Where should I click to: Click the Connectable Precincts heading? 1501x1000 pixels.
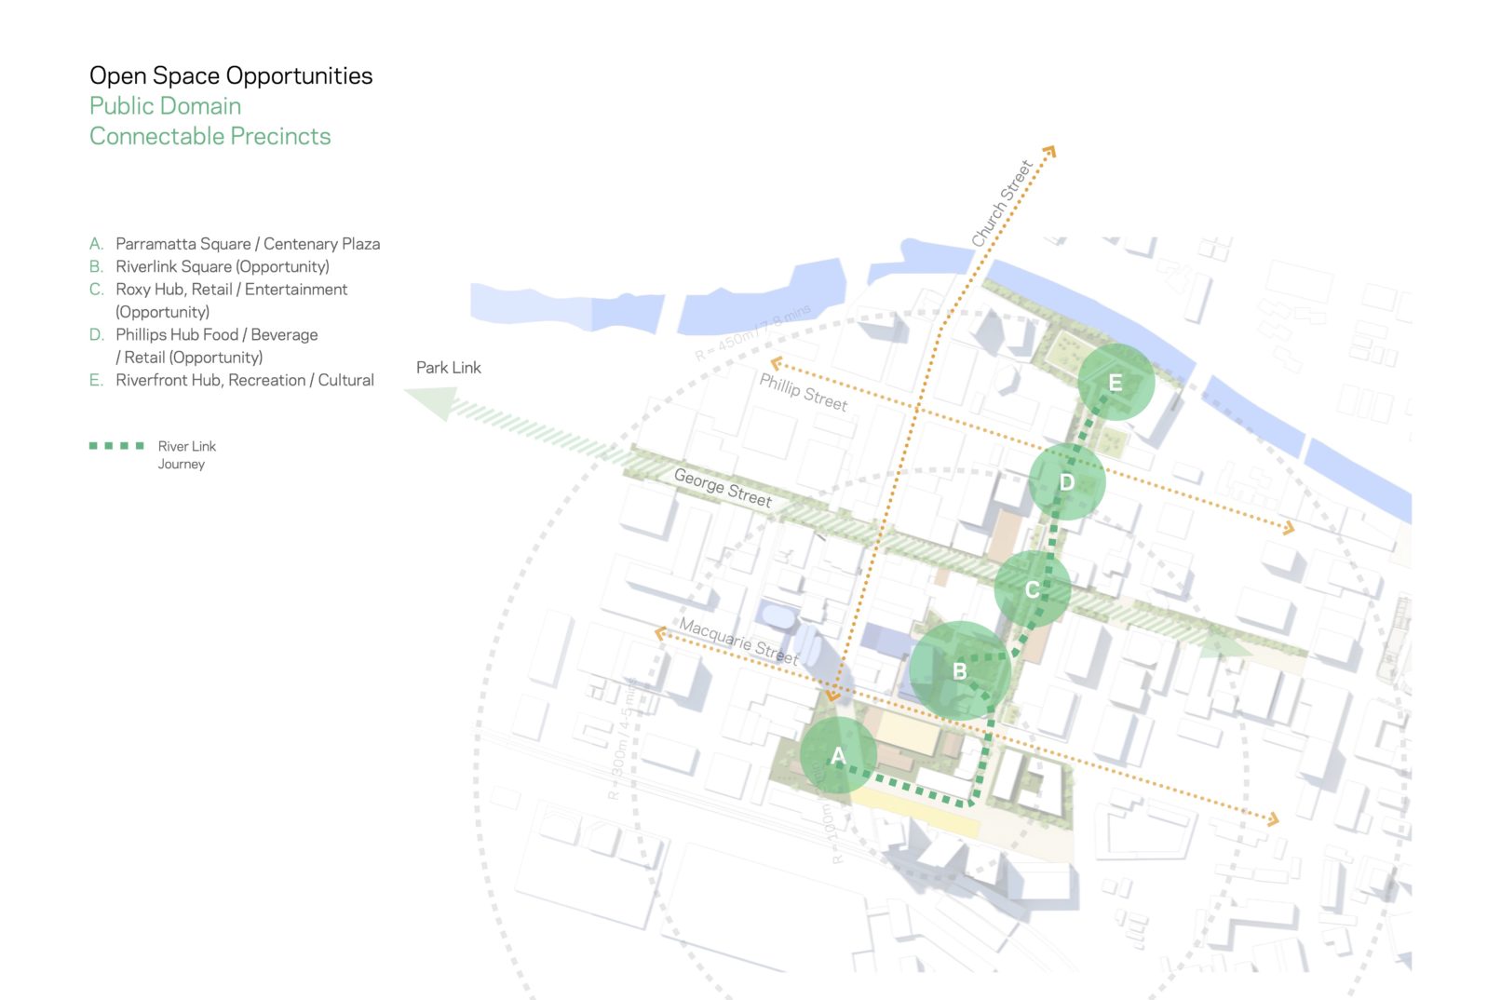pos(210,136)
